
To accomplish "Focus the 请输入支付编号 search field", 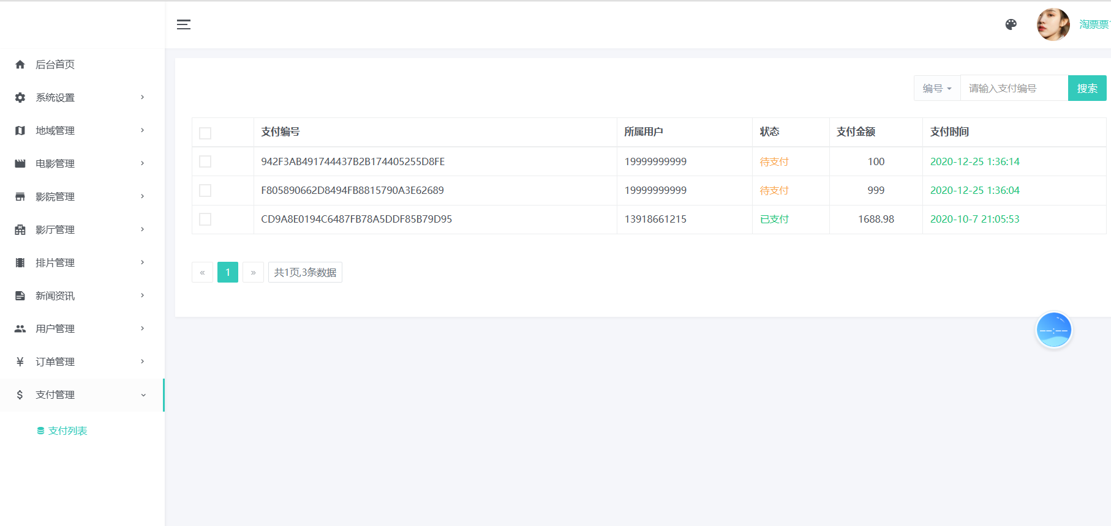I will click(x=1014, y=88).
